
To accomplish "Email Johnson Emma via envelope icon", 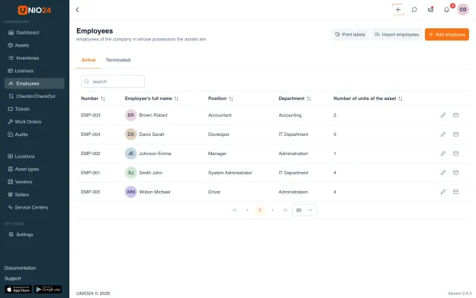I will point(455,154).
